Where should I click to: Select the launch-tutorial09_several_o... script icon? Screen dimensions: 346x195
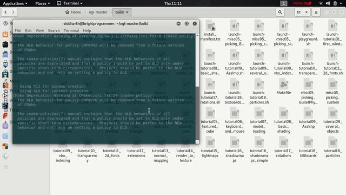(259, 55)
